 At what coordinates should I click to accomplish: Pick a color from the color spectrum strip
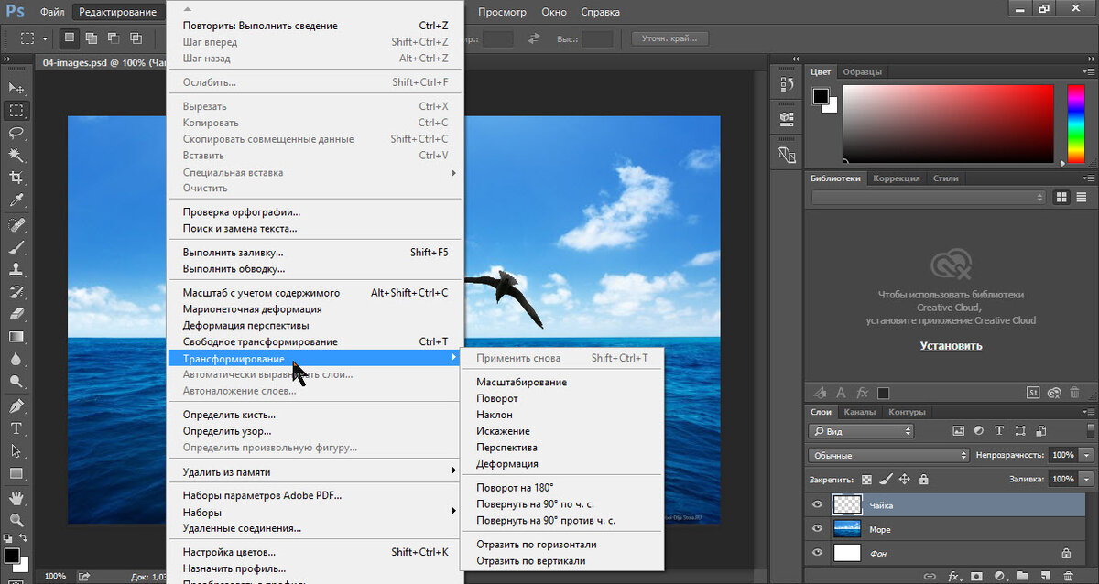[x=1075, y=125]
